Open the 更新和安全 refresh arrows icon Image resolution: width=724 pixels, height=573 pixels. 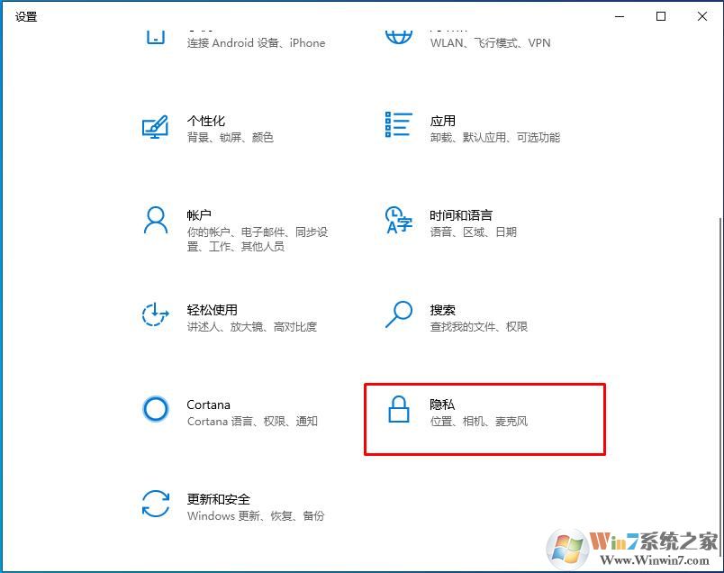click(x=156, y=504)
